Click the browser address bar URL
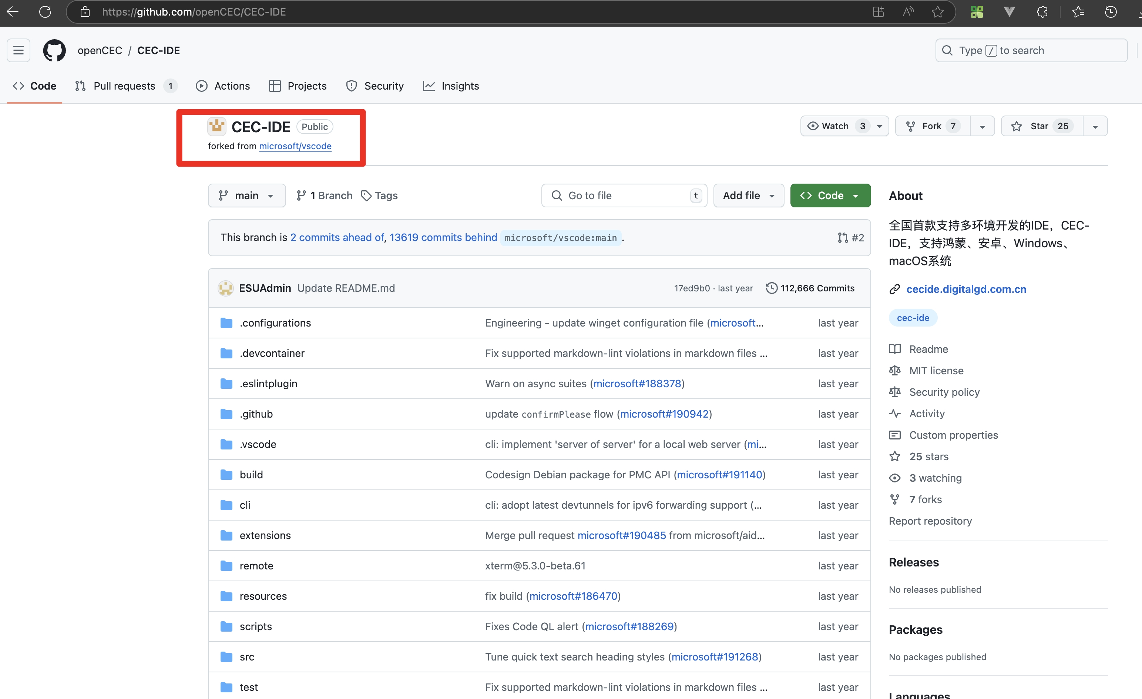Viewport: 1142px width, 699px height. [x=194, y=11]
